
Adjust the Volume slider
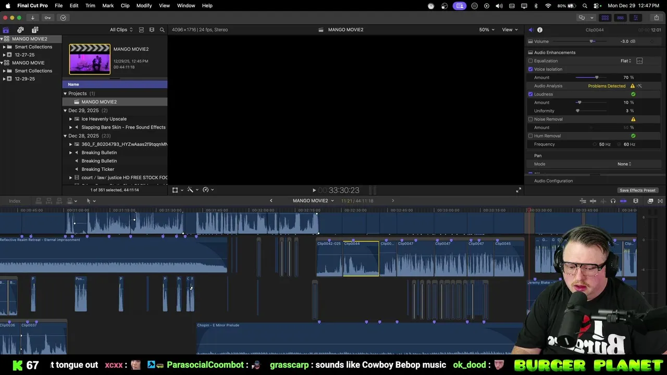tap(591, 41)
